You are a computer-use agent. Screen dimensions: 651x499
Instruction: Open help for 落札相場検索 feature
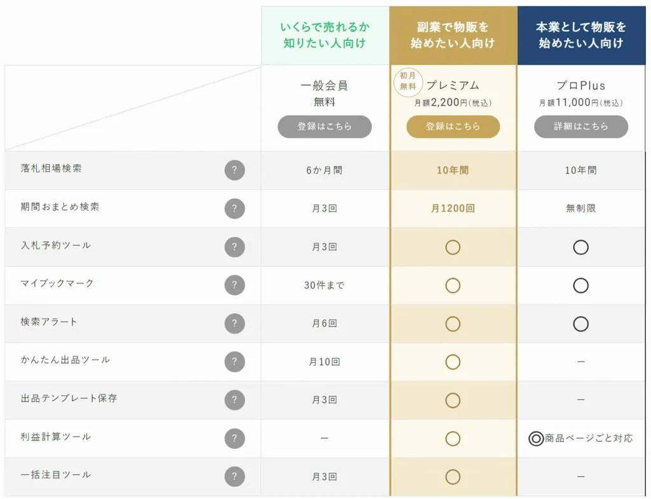click(x=235, y=170)
